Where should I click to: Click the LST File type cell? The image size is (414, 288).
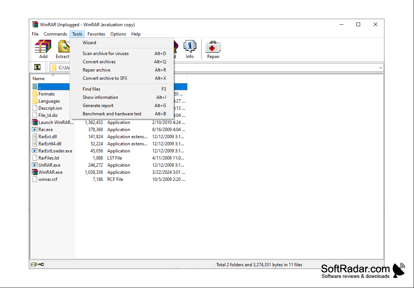[114, 158]
